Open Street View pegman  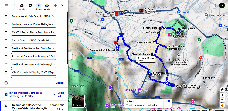coord(222,105)
